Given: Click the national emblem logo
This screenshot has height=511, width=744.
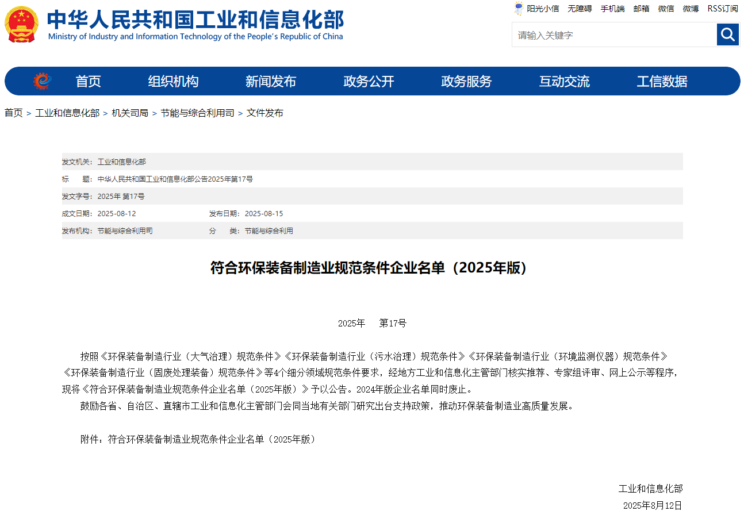Looking at the screenshot, I should coord(22,24).
